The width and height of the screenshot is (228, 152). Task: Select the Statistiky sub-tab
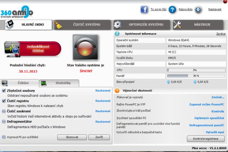pos(59,83)
